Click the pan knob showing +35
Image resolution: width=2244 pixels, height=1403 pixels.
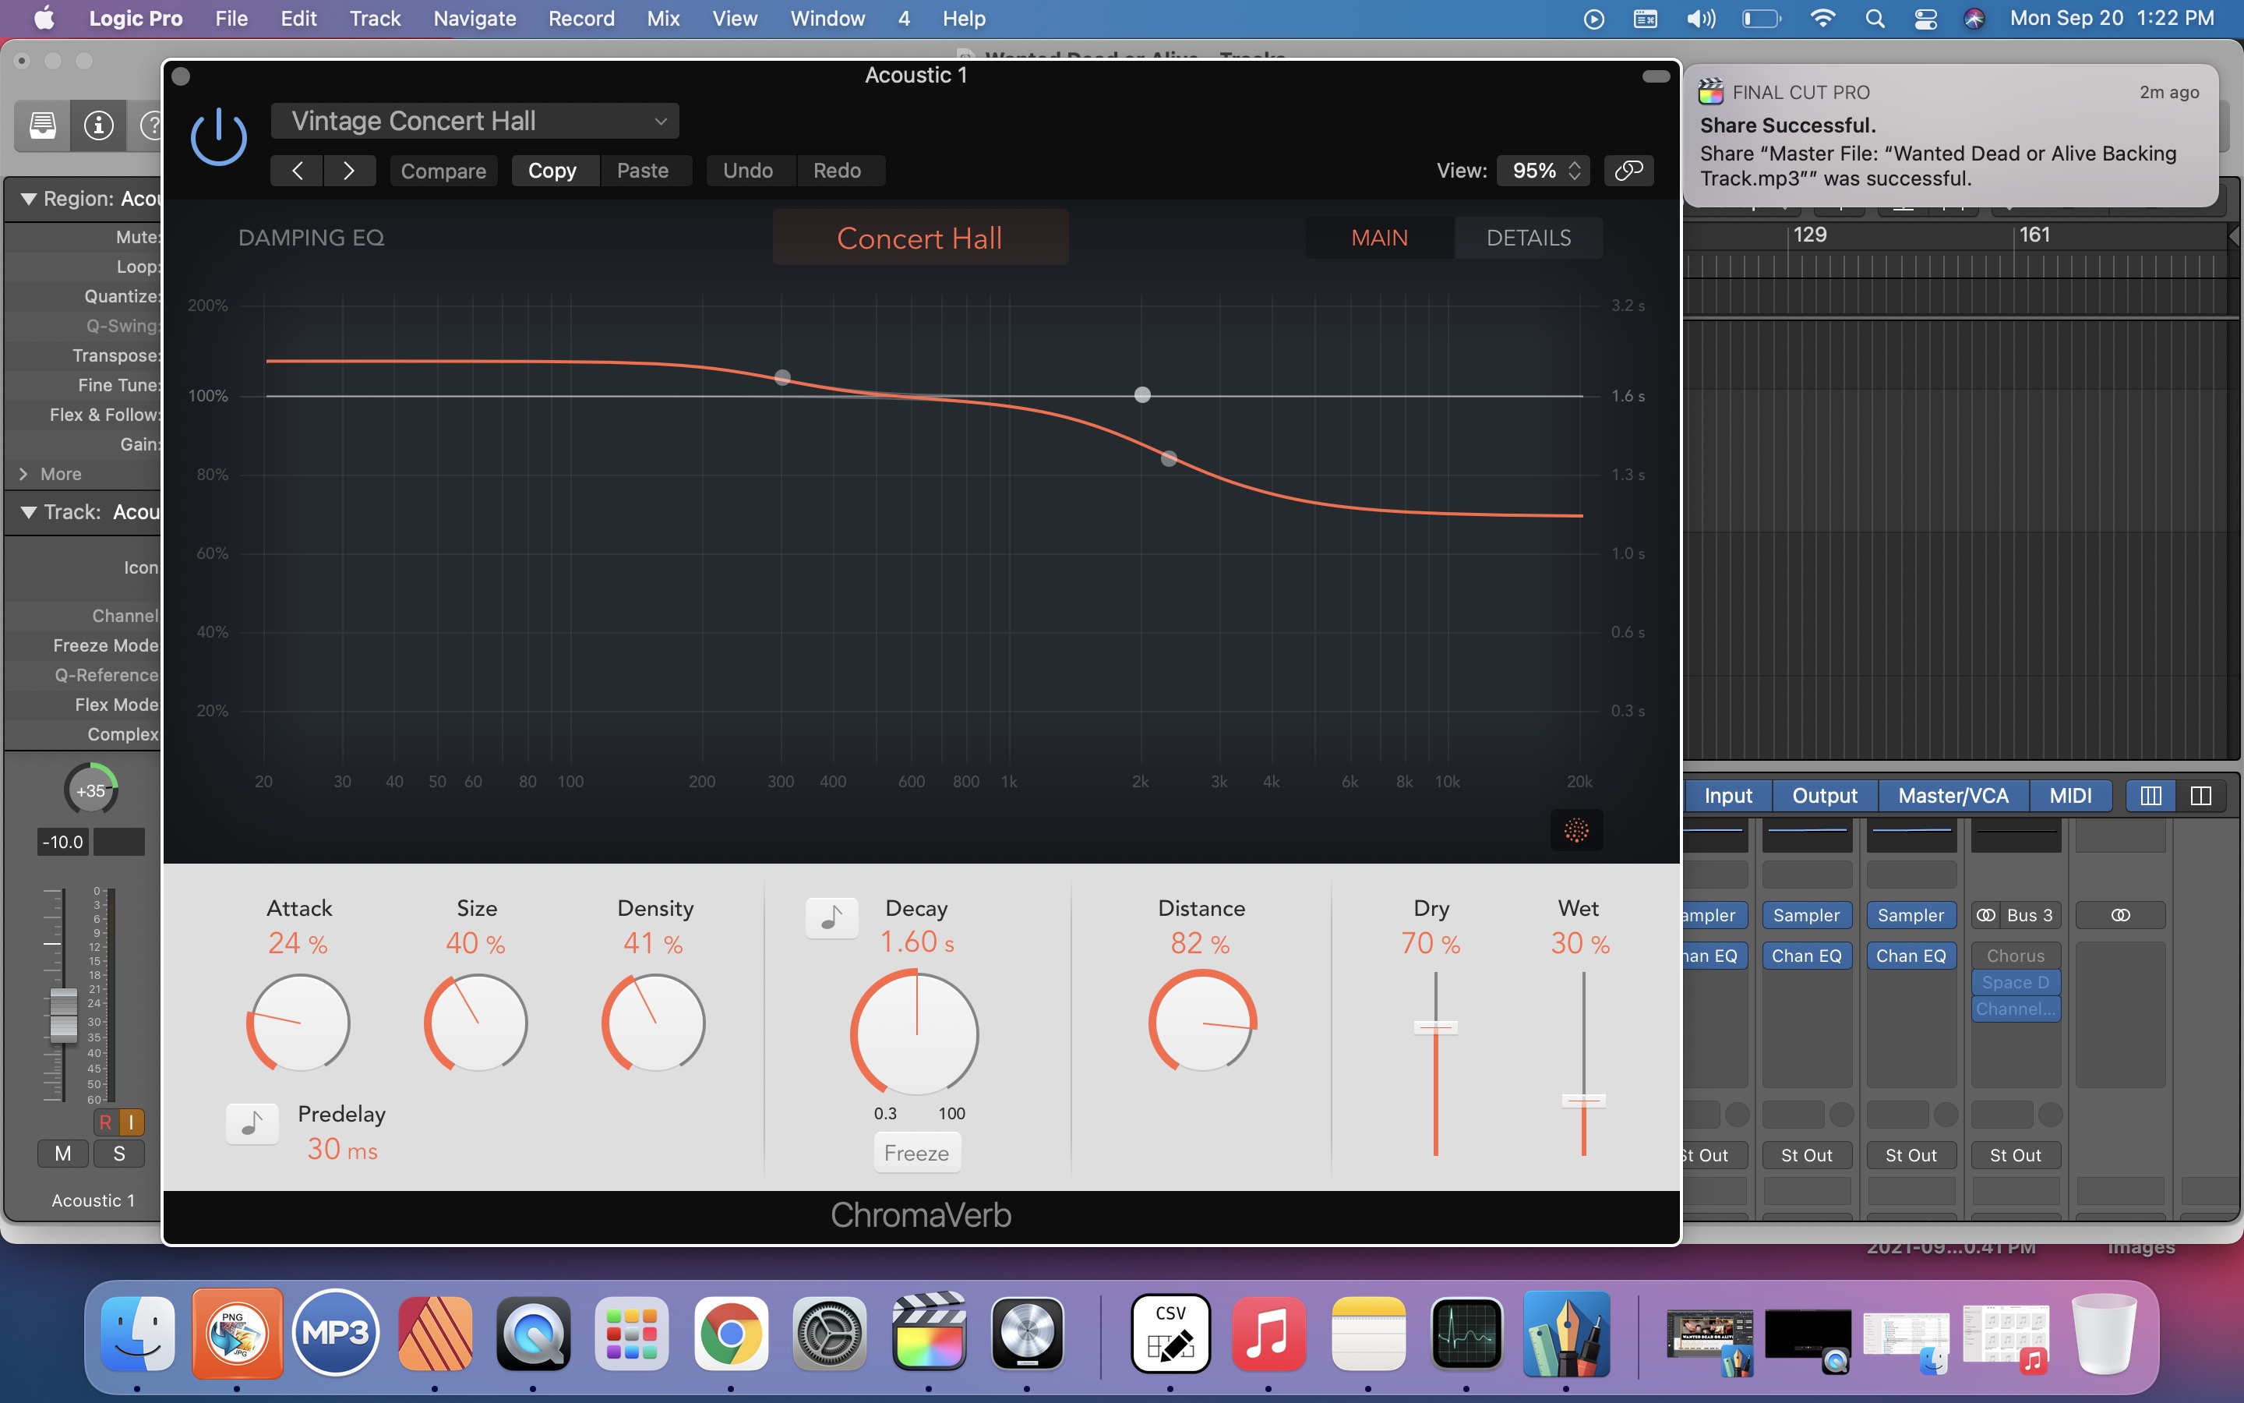click(91, 790)
